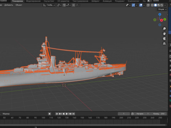Toggle snapping magnet button
The height and width of the screenshot is (128, 171).
(x=64, y=5)
